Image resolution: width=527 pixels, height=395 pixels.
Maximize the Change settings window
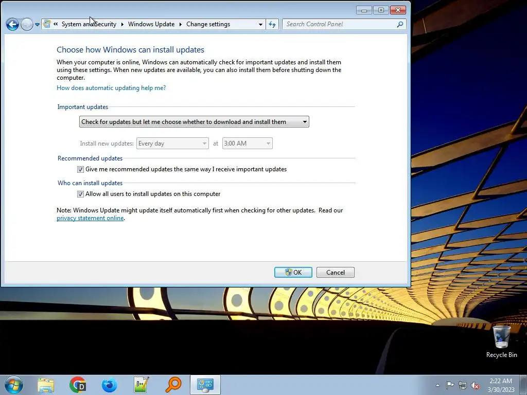pyautogui.click(x=381, y=10)
